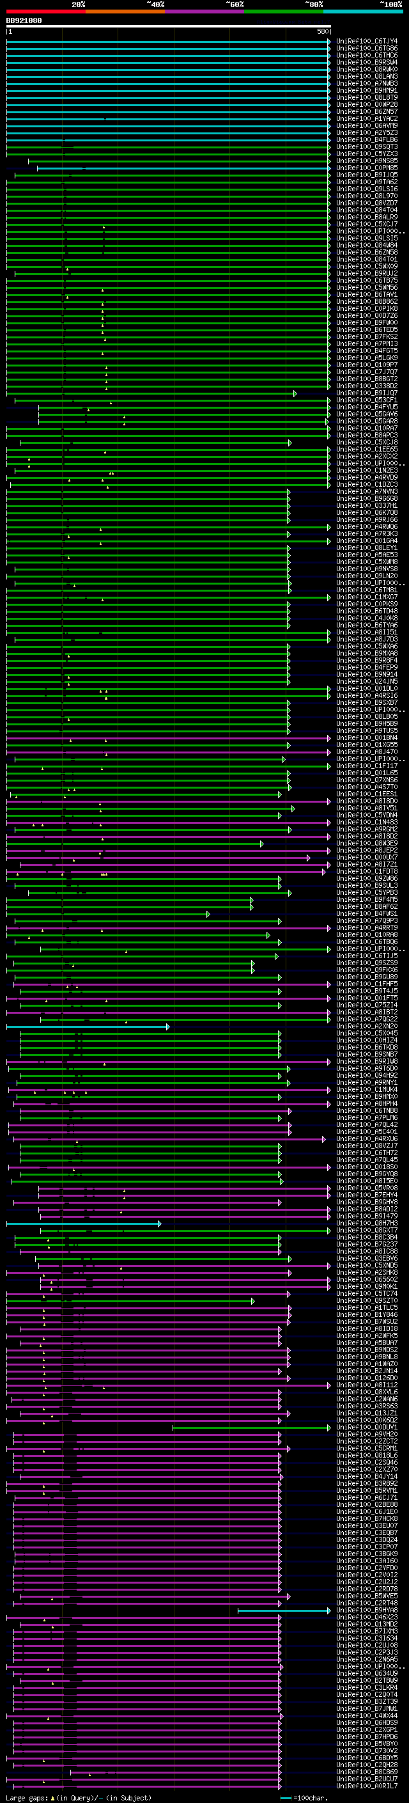Viewport: 409px width, 1803px height.
Task: Select label UniRef100_Q75ZI4
Action: click(367, 1005)
